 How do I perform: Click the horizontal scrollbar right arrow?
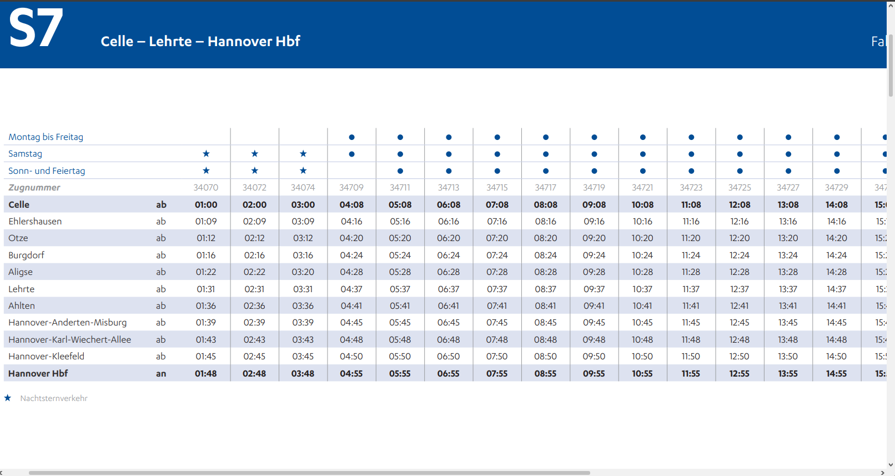click(882, 473)
